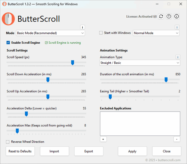Open the Animation Type dropdown
The width and height of the screenshot is (187, 164).
[x=140, y=63]
